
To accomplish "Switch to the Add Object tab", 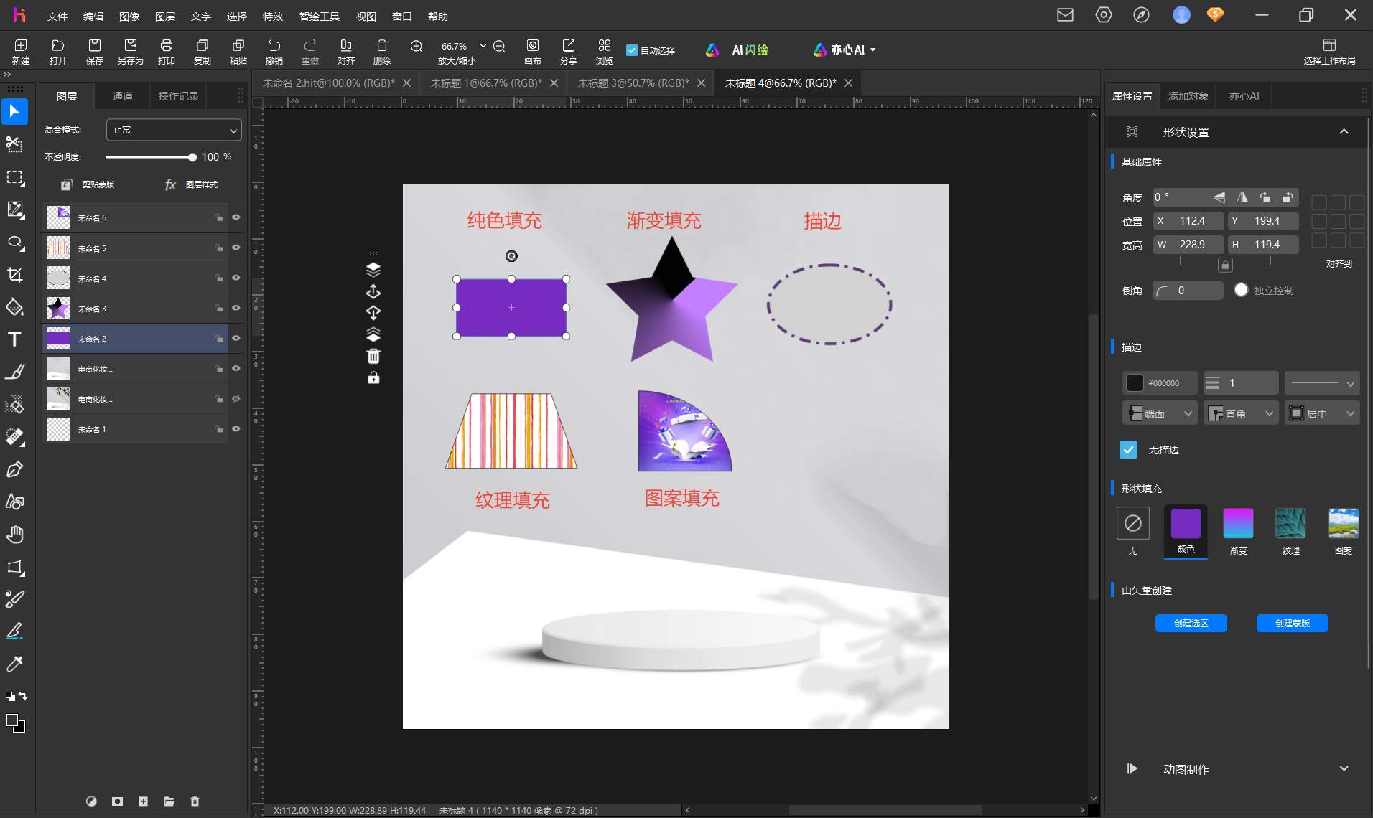I will click(1188, 96).
